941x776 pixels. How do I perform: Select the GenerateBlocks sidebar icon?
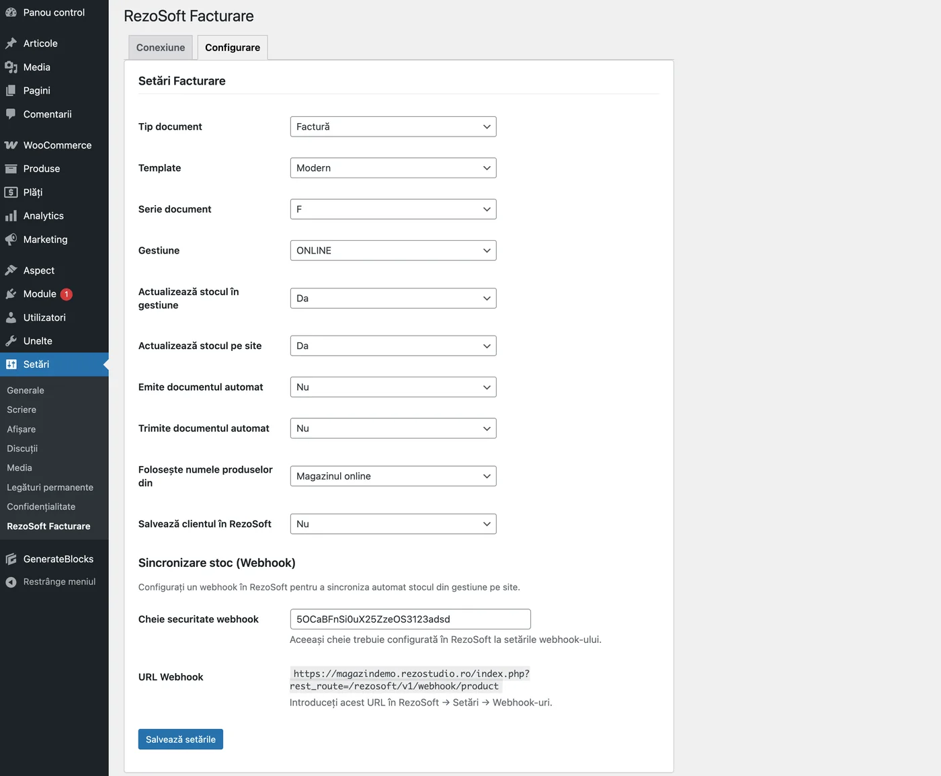[11, 559]
